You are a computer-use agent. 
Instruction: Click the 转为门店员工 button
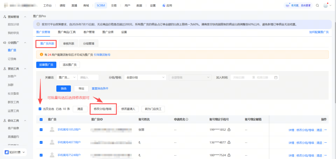[153, 109]
